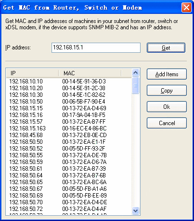Confirm with the Ok button
This screenshot has height=221, width=194.
[x=167, y=107]
